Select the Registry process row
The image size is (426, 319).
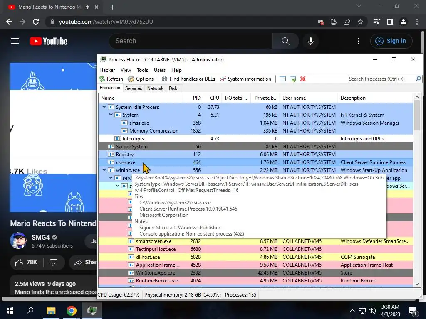point(256,155)
